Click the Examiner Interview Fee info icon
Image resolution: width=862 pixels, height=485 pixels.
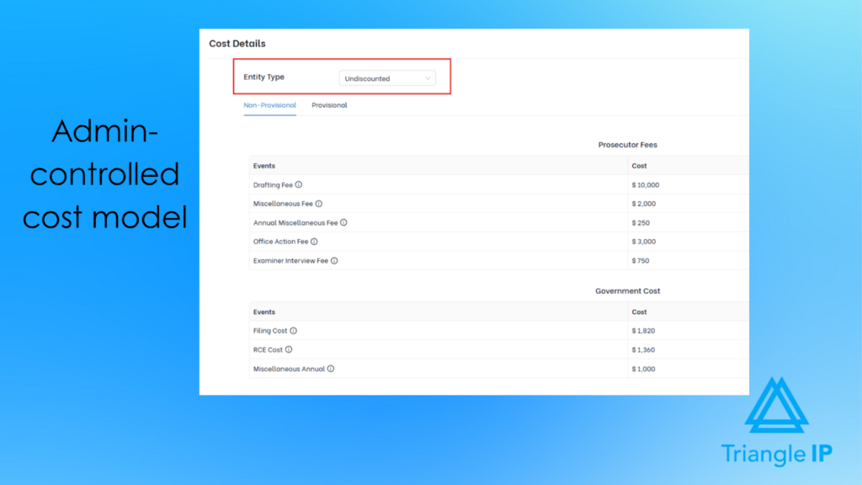333,260
